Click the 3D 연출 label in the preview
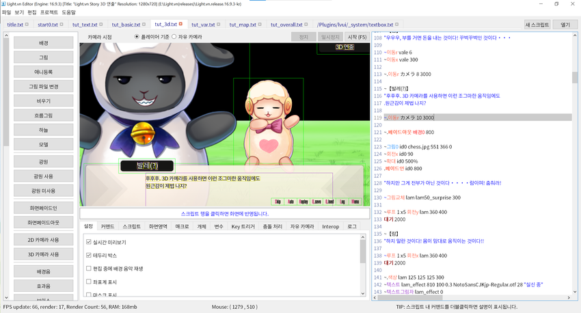Viewport: 581px width, 313px height. pyautogui.click(x=344, y=47)
